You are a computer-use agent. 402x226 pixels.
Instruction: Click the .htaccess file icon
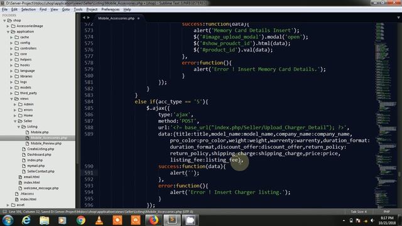17,194
